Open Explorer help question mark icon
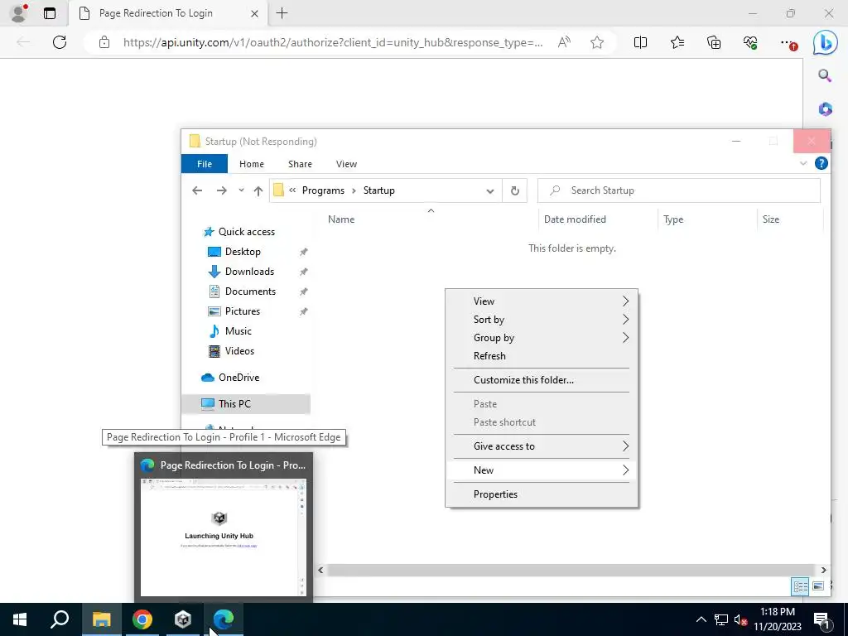The height and width of the screenshot is (636, 848). coord(821,163)
